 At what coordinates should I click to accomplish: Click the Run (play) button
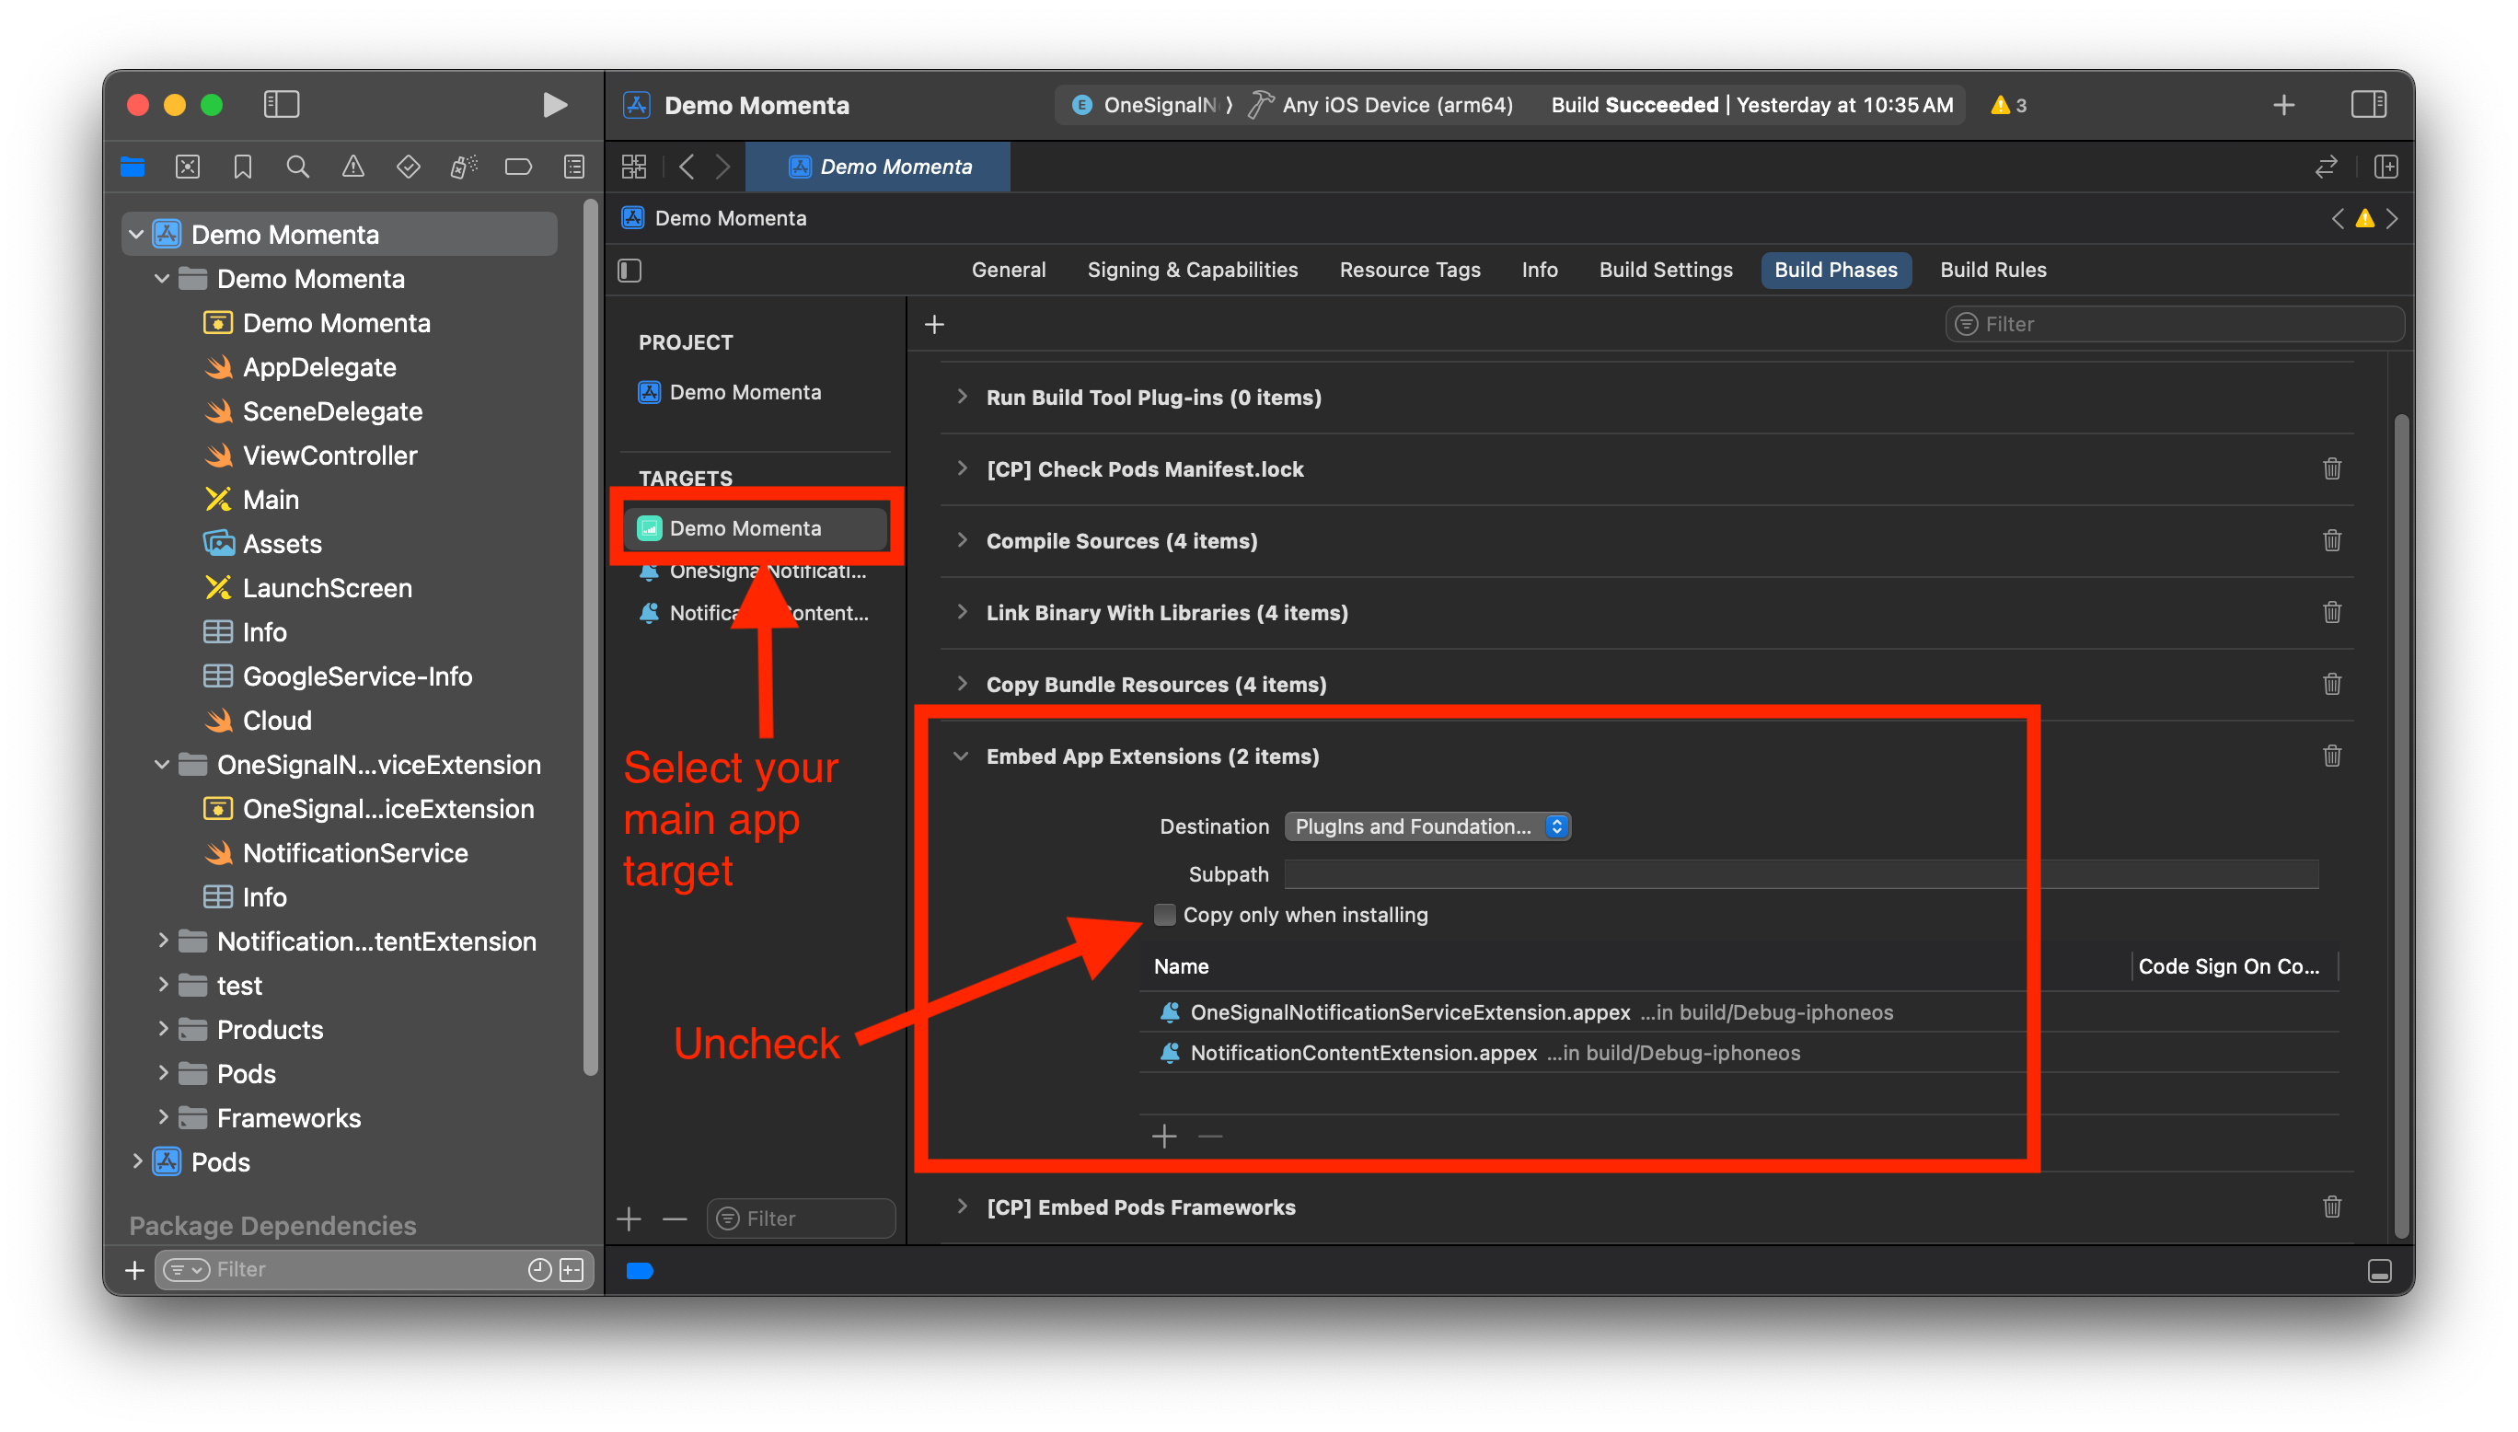pyautogui.click(x=555, y=105)
